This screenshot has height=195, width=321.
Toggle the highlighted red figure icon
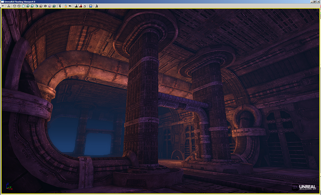81,6
